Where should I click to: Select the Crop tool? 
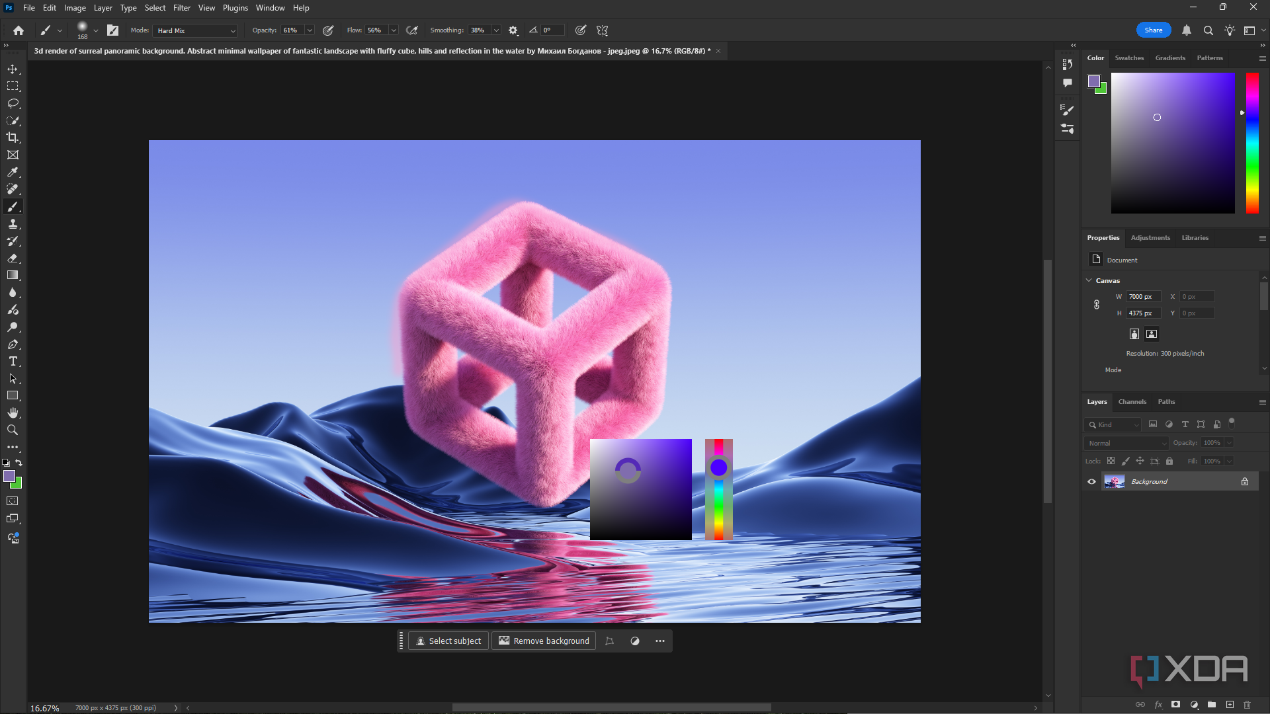[x=13, y=138]
